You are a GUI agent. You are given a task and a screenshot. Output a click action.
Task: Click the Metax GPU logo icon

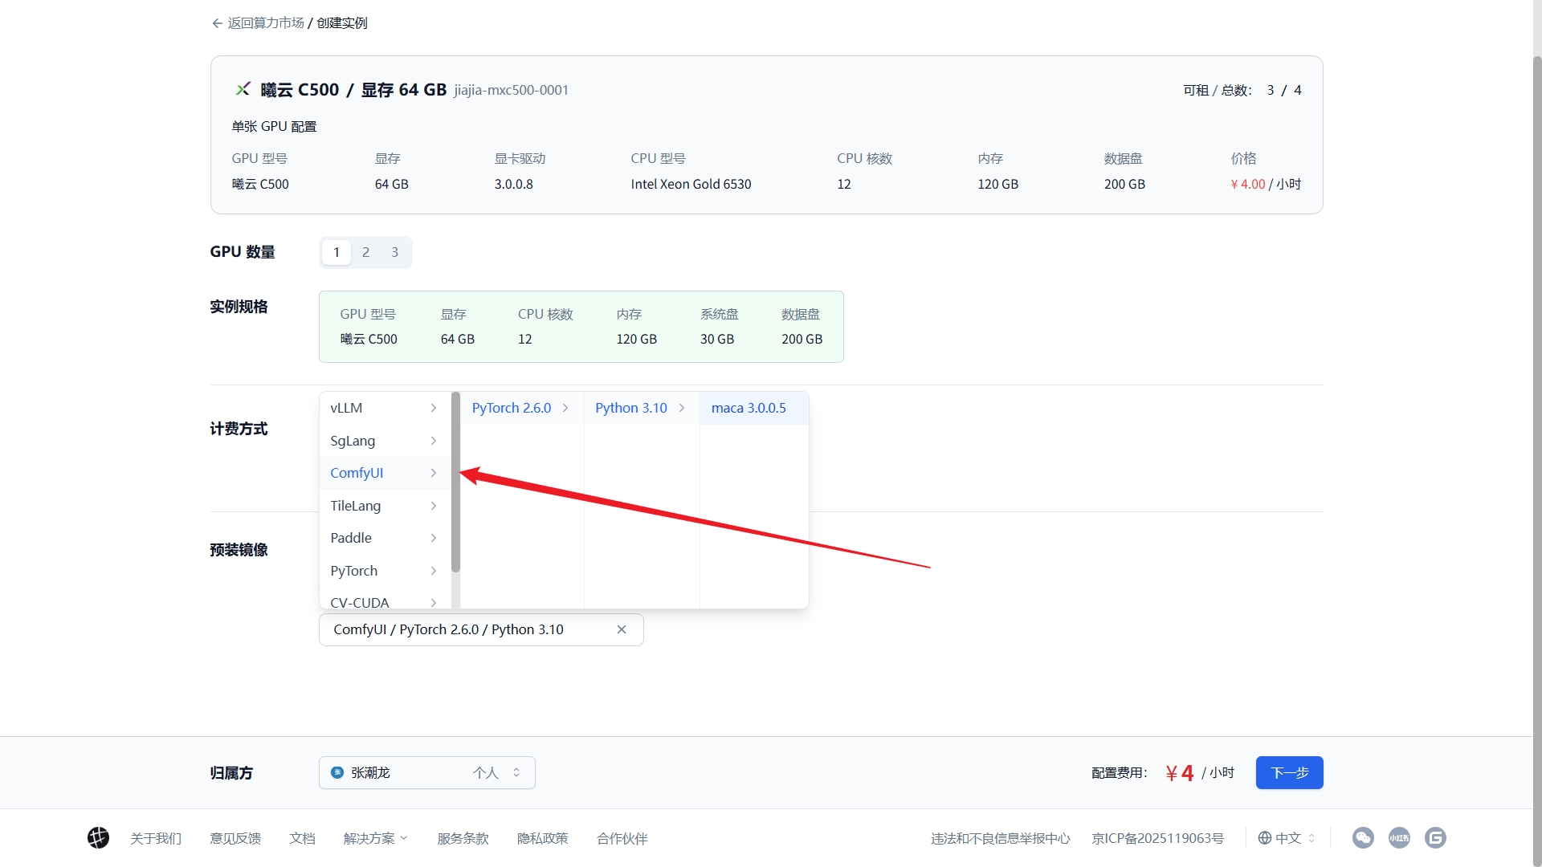(243, 89)
